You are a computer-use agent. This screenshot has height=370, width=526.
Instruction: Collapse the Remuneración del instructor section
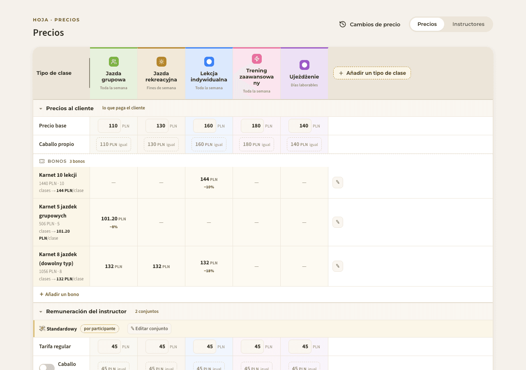41,312
